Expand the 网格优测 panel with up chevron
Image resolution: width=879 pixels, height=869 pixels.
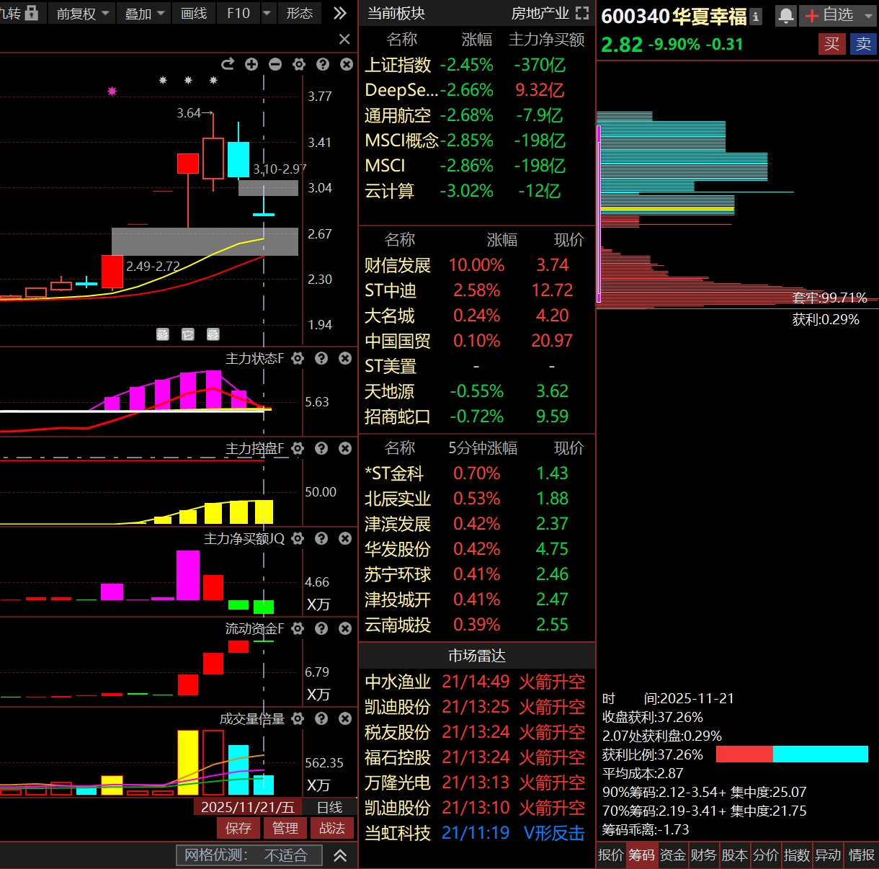point(340,855)
